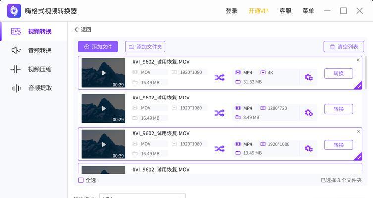Click the 添加文件 button

click(x=98, y=47)
